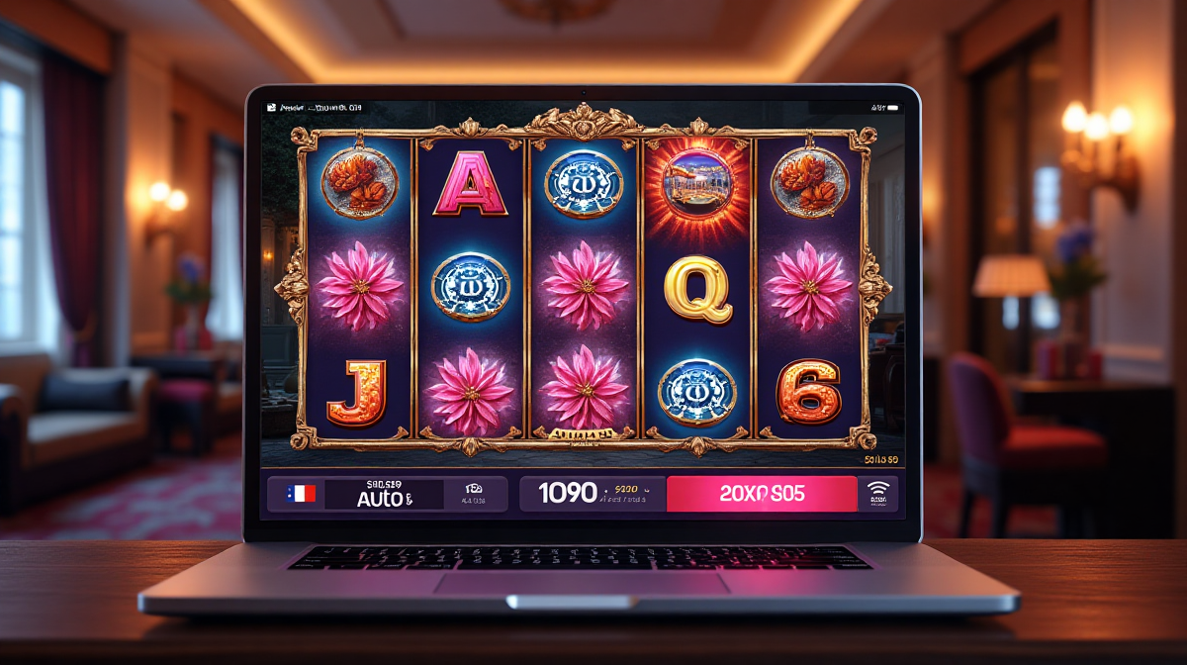Hit the pink 20X spin button

762,494
